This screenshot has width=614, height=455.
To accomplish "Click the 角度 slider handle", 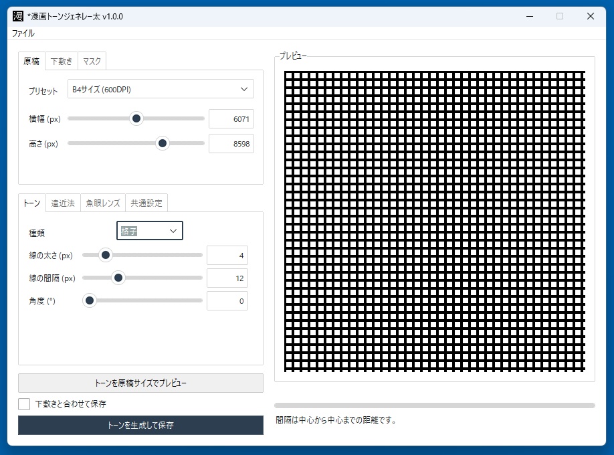I will point(90,300).
